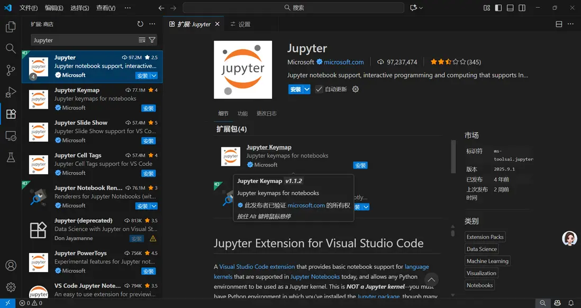Expand install dropdown for Jupyter Notebook Renderers

pos(154,206)
